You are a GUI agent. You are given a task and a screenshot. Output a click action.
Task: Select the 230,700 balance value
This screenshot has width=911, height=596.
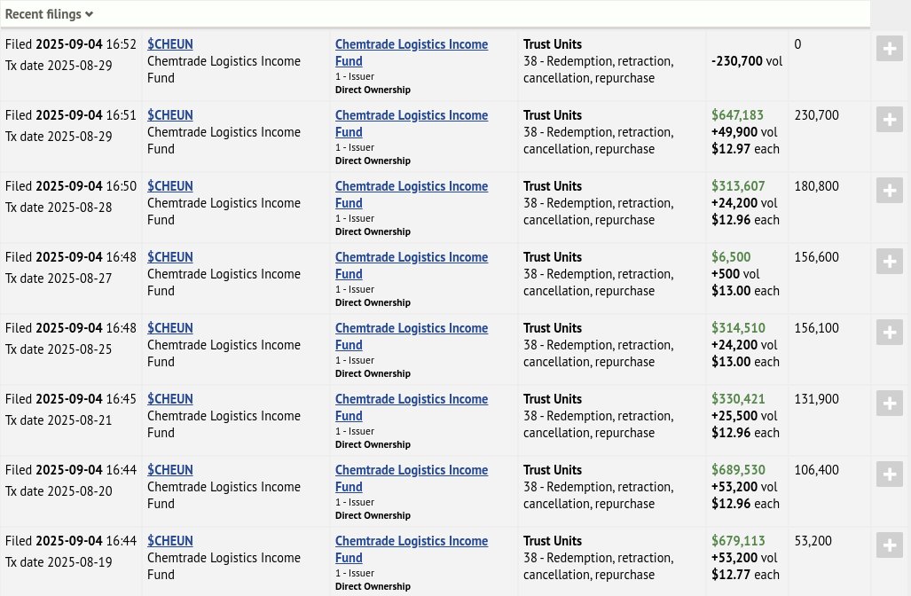click(816, 115)
